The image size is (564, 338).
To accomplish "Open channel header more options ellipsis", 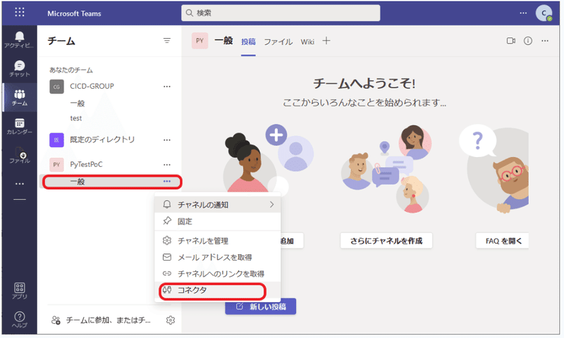I will tap(545, 41).
